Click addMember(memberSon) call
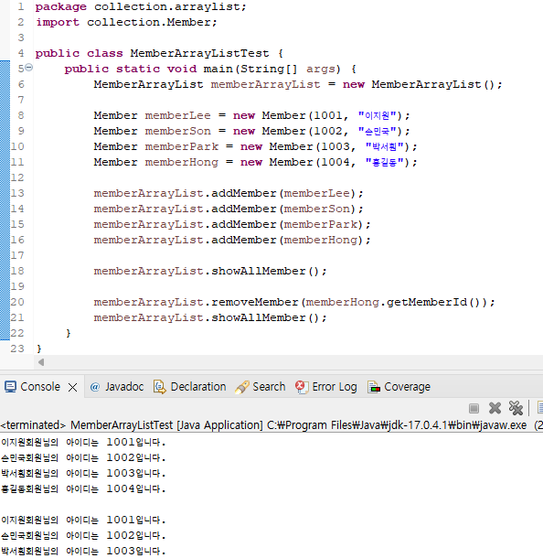The image size is (543, 558). [283, 209]
